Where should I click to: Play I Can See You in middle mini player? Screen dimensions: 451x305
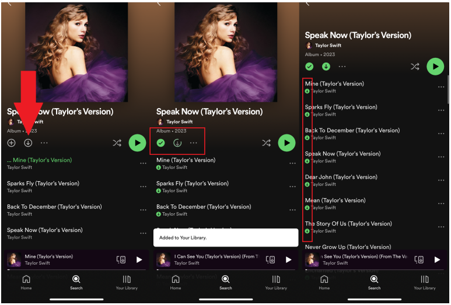pos(288,260)
